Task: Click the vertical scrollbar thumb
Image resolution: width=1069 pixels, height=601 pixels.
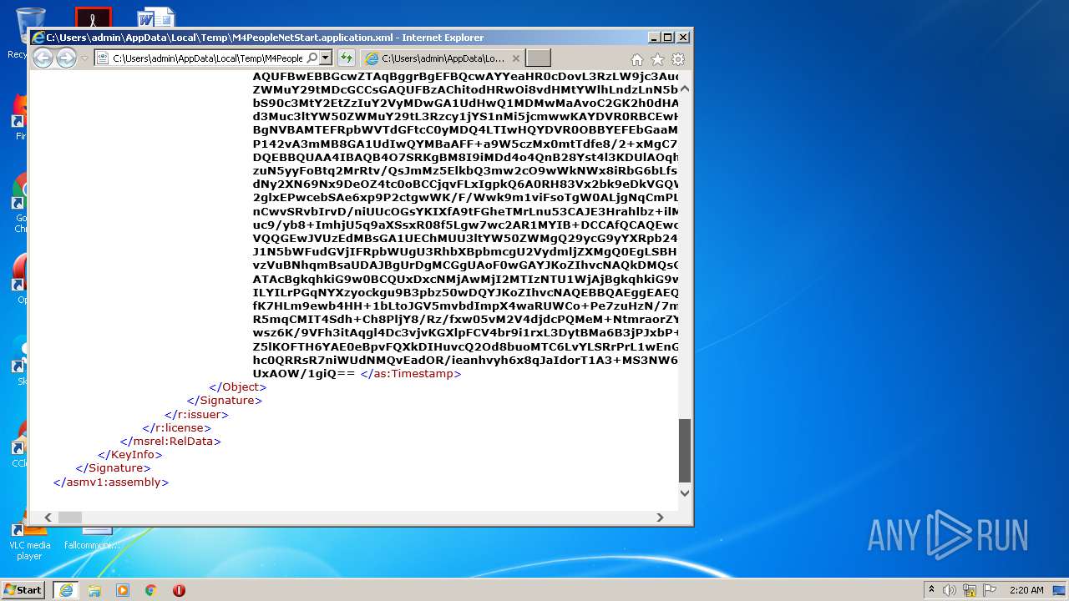Action: click(685, 451)
